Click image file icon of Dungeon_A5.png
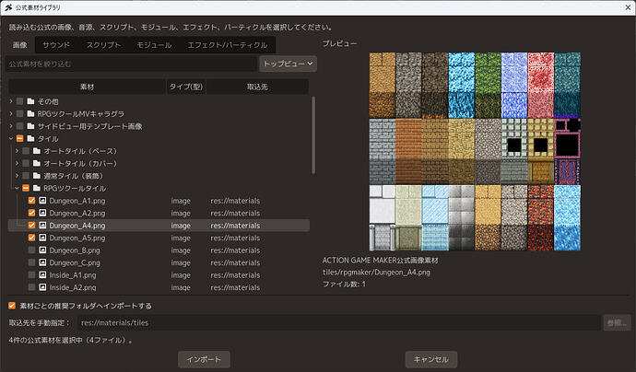 [42, 238]
